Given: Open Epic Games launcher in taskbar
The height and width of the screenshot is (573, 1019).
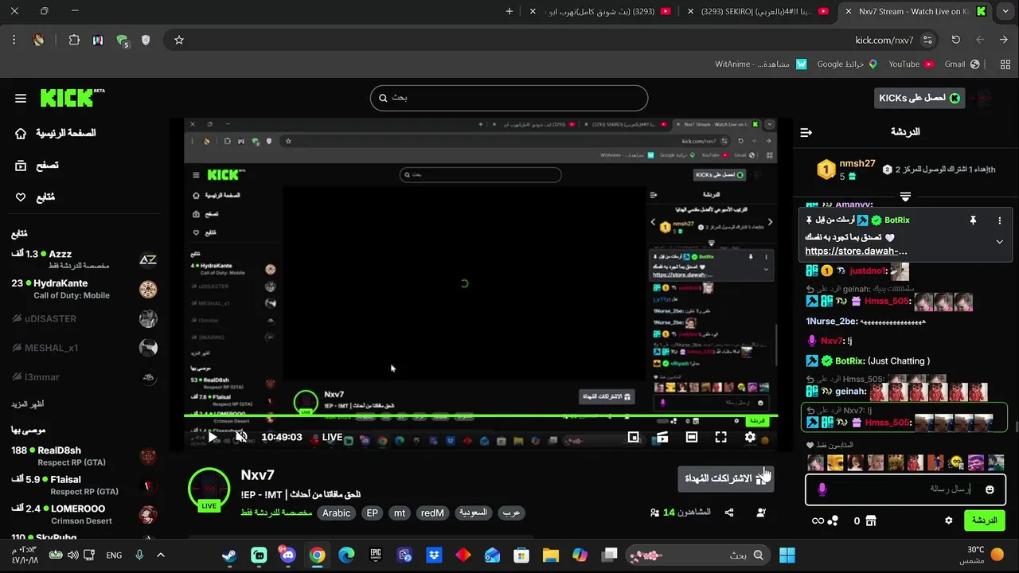Looking at the screenshot, I should pyautogui.click(x=376, y=555).
